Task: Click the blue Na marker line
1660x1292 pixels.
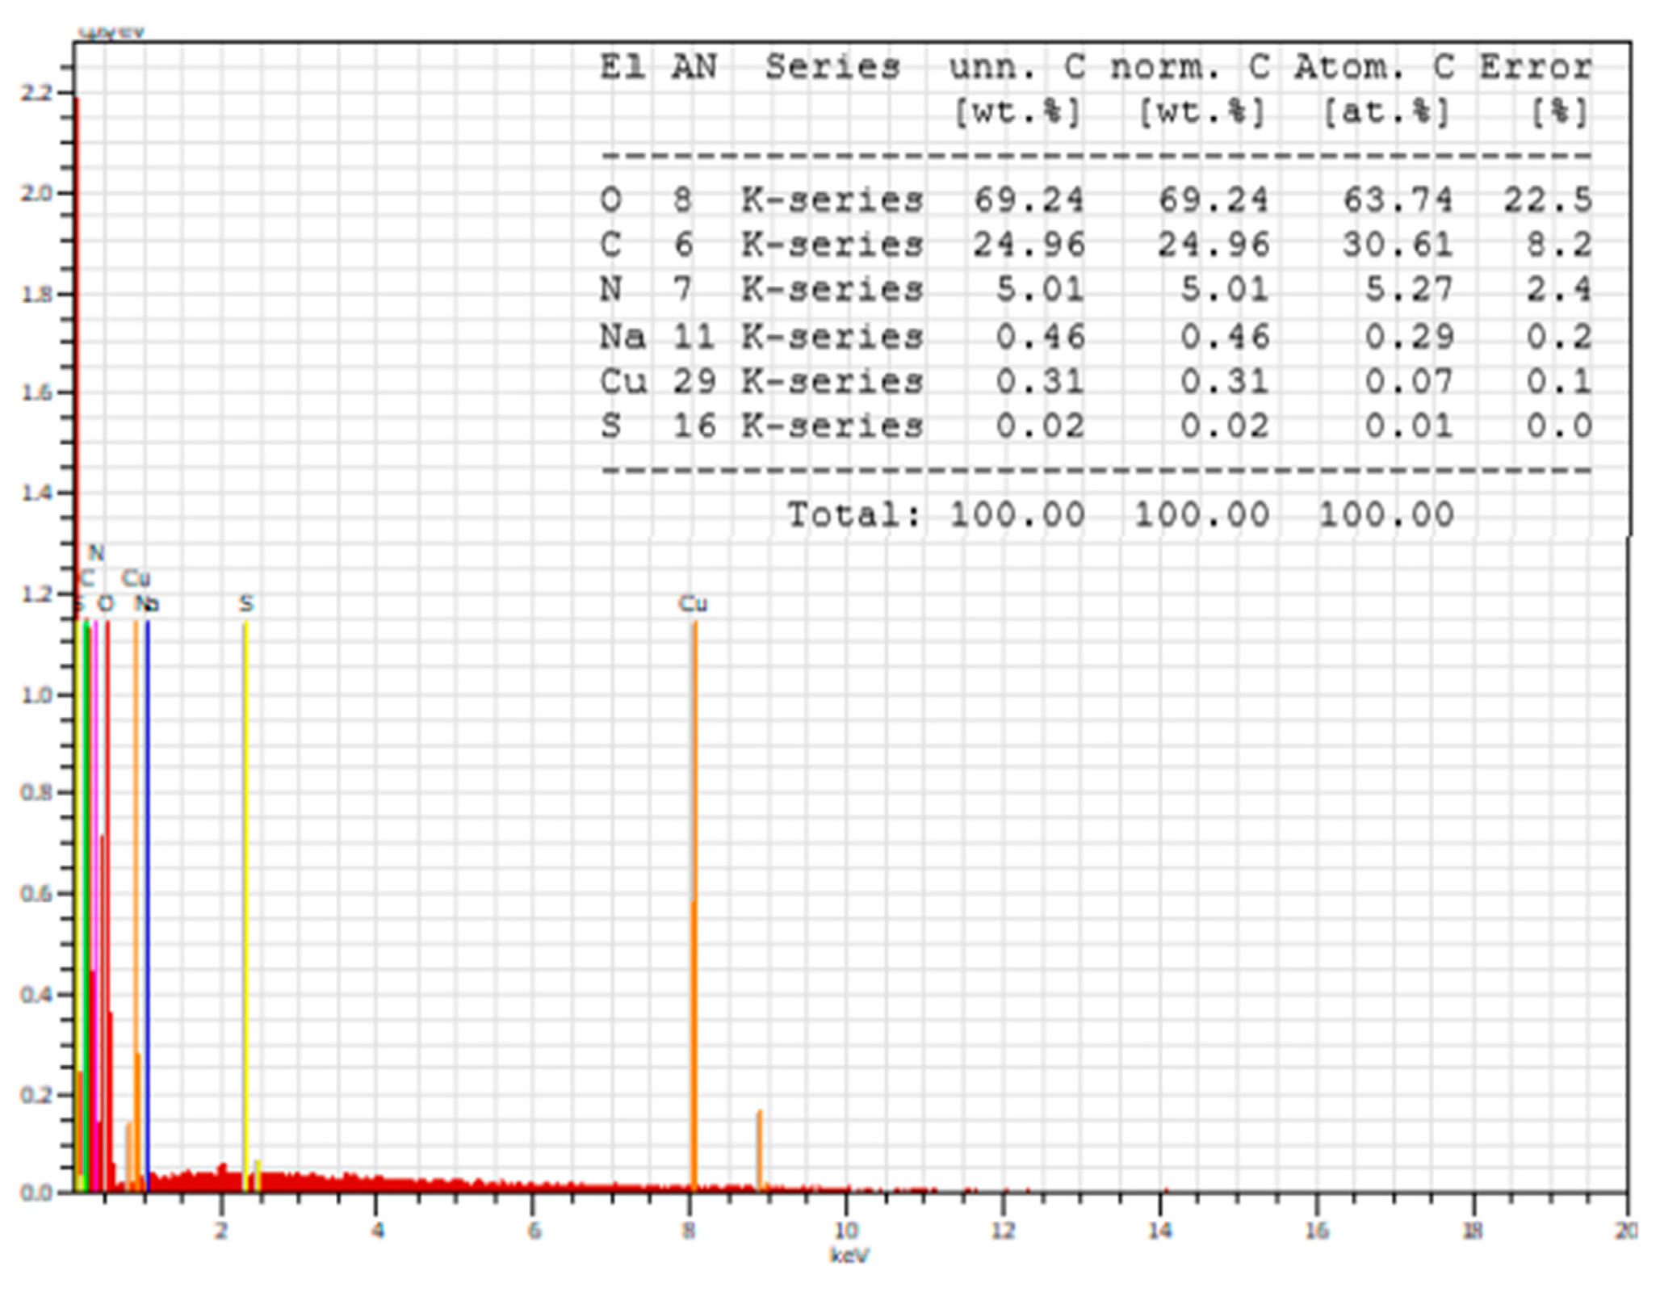Action: tap(148, 888)
